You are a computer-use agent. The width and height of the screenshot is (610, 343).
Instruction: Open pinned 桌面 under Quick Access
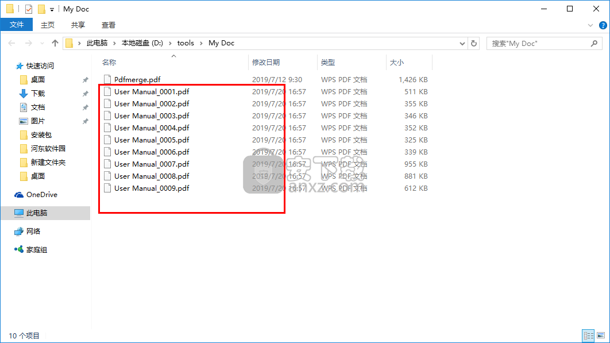coord(38,80)
